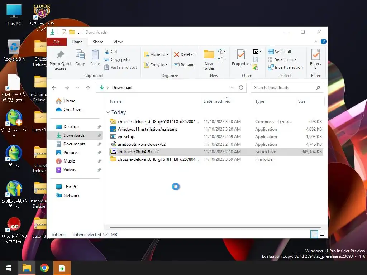Switch to the Share tab
This screenshot has height=275, width=367.
click(x=98, y=42)
